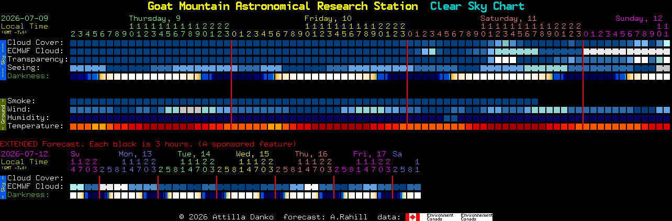The image size is (672, 221).
Task: Click the Mon, 13 extended day header
Action: point(135,154)
